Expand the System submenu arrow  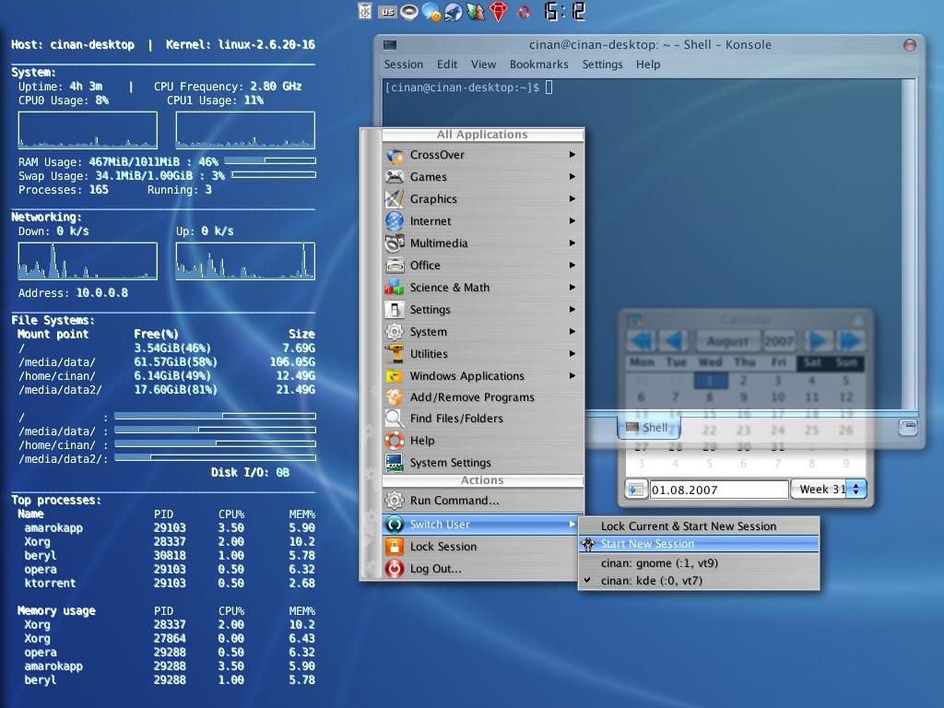572,332
